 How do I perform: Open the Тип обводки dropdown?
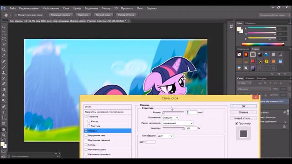point(165,136)
